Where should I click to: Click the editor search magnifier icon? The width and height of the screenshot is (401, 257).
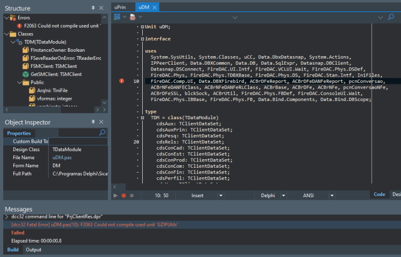(391, 17)
